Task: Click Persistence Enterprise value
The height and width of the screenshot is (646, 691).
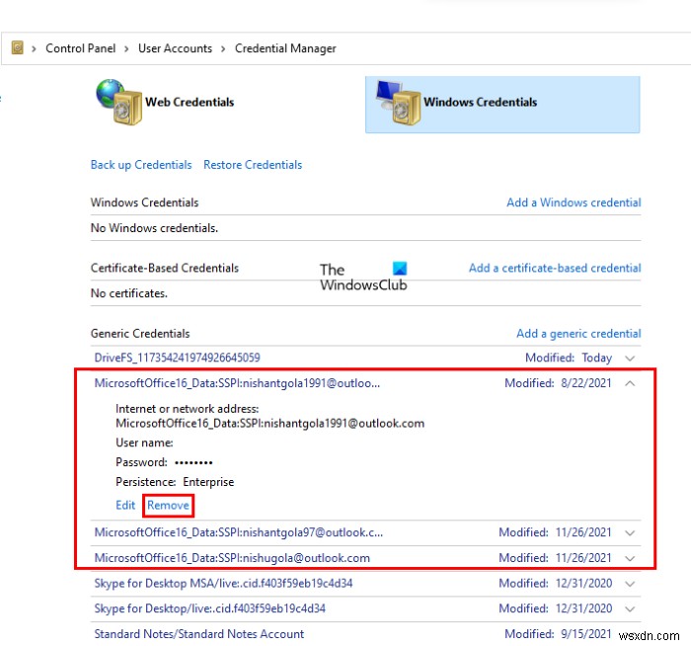Action: tap(208, 482)
